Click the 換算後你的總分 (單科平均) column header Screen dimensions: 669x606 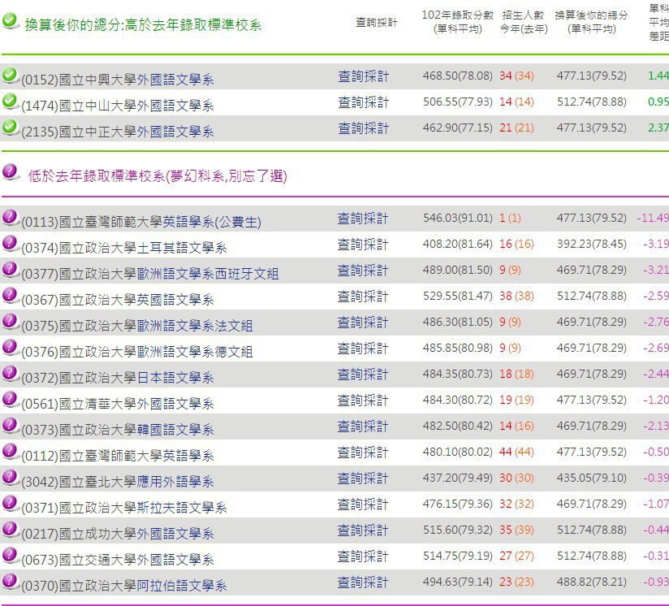(591, 22)
